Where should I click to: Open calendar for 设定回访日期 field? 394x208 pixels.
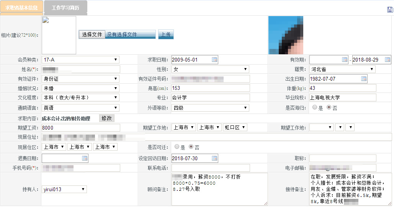(x=214, y=158)
